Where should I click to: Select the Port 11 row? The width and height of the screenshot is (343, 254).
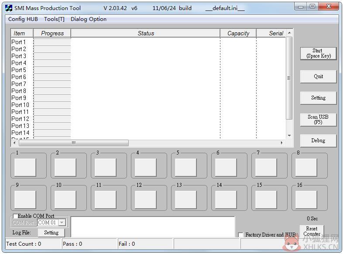click(148, 112)
